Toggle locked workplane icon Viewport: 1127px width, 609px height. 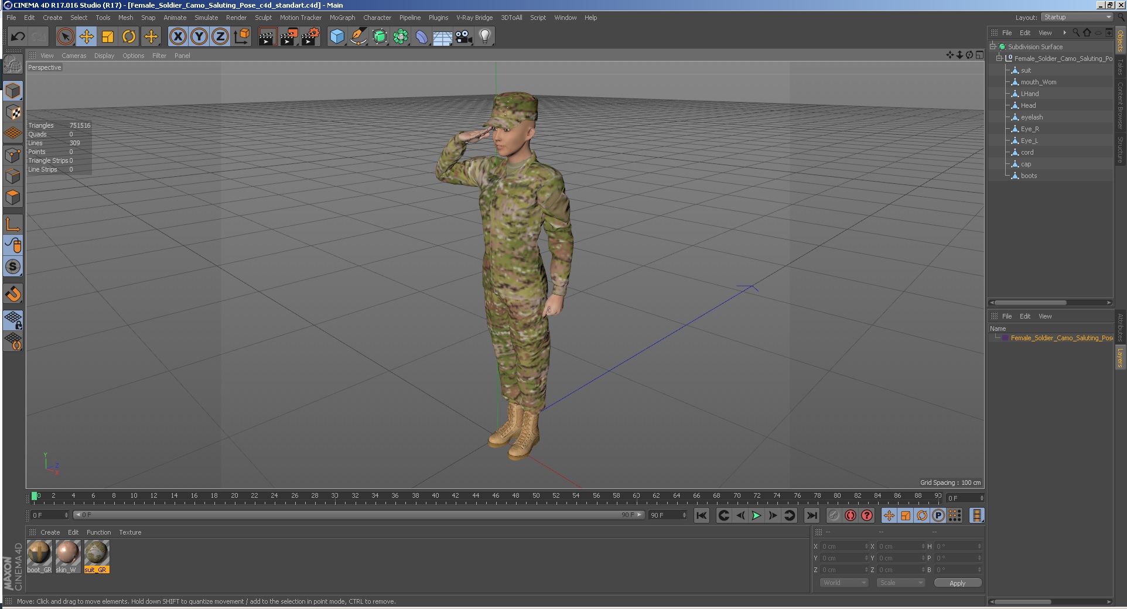pos(13,320)
